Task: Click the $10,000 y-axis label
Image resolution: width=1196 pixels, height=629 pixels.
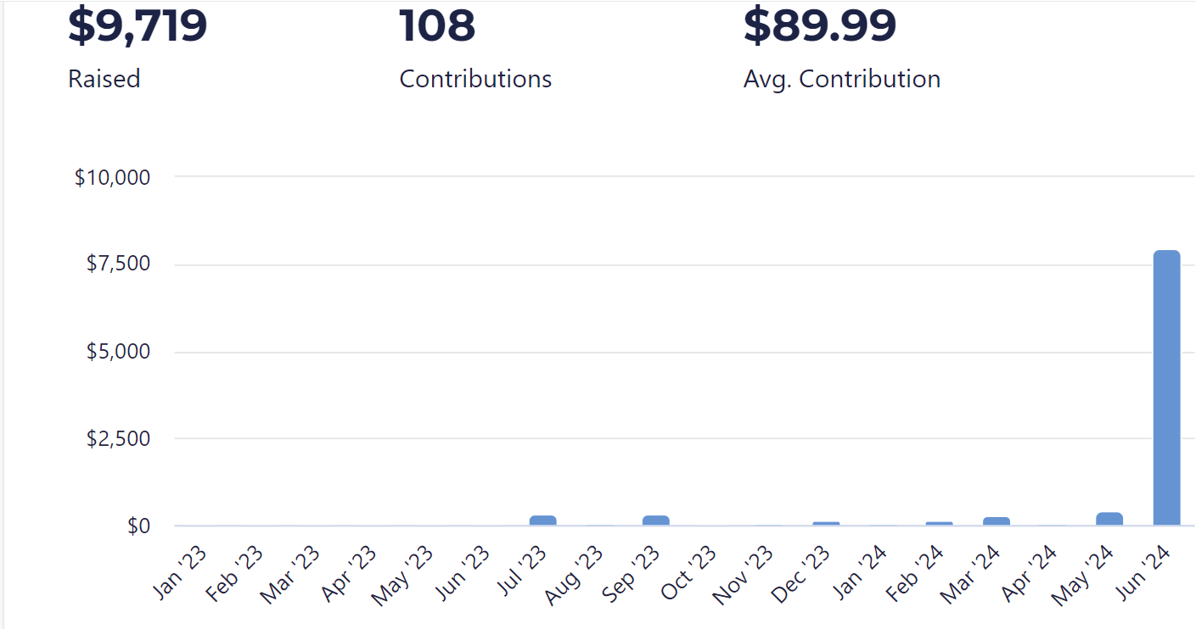Action: 112,177
